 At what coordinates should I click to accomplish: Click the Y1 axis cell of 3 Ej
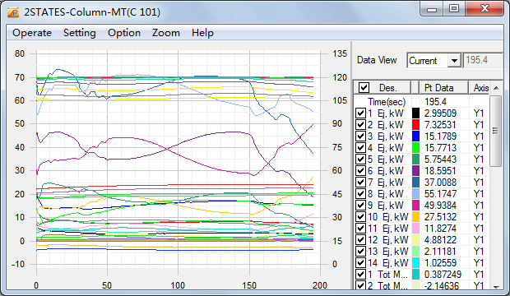(479, 136)
